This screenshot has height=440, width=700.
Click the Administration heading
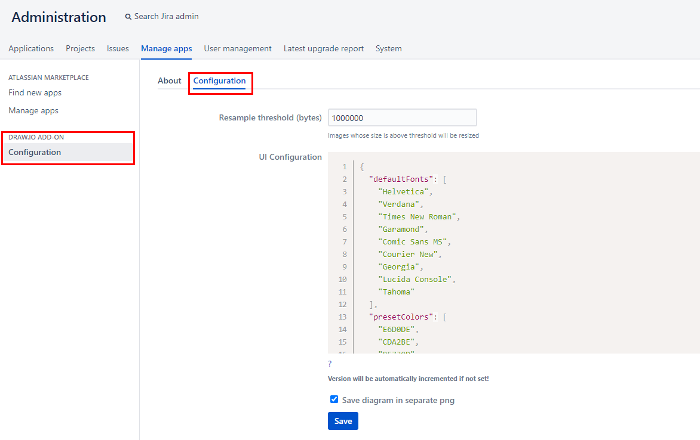58,17
